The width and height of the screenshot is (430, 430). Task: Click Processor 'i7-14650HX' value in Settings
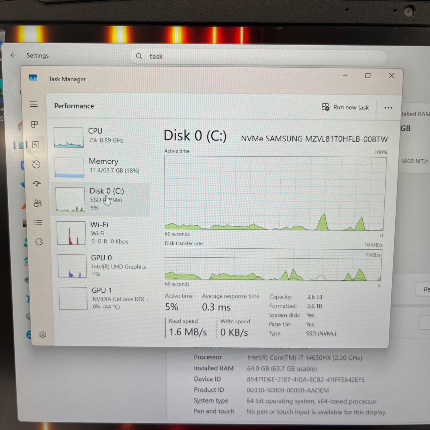[304, 358]
